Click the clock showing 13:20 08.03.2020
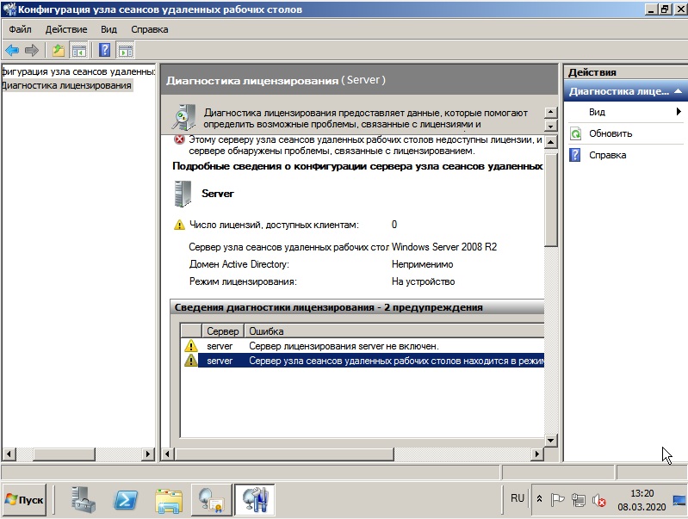Screen dimensions: 688x519 pyautogui.click(x=642, y=500)
